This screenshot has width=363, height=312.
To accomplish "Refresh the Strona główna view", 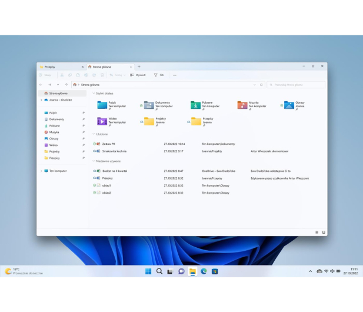I will [261, 85].
